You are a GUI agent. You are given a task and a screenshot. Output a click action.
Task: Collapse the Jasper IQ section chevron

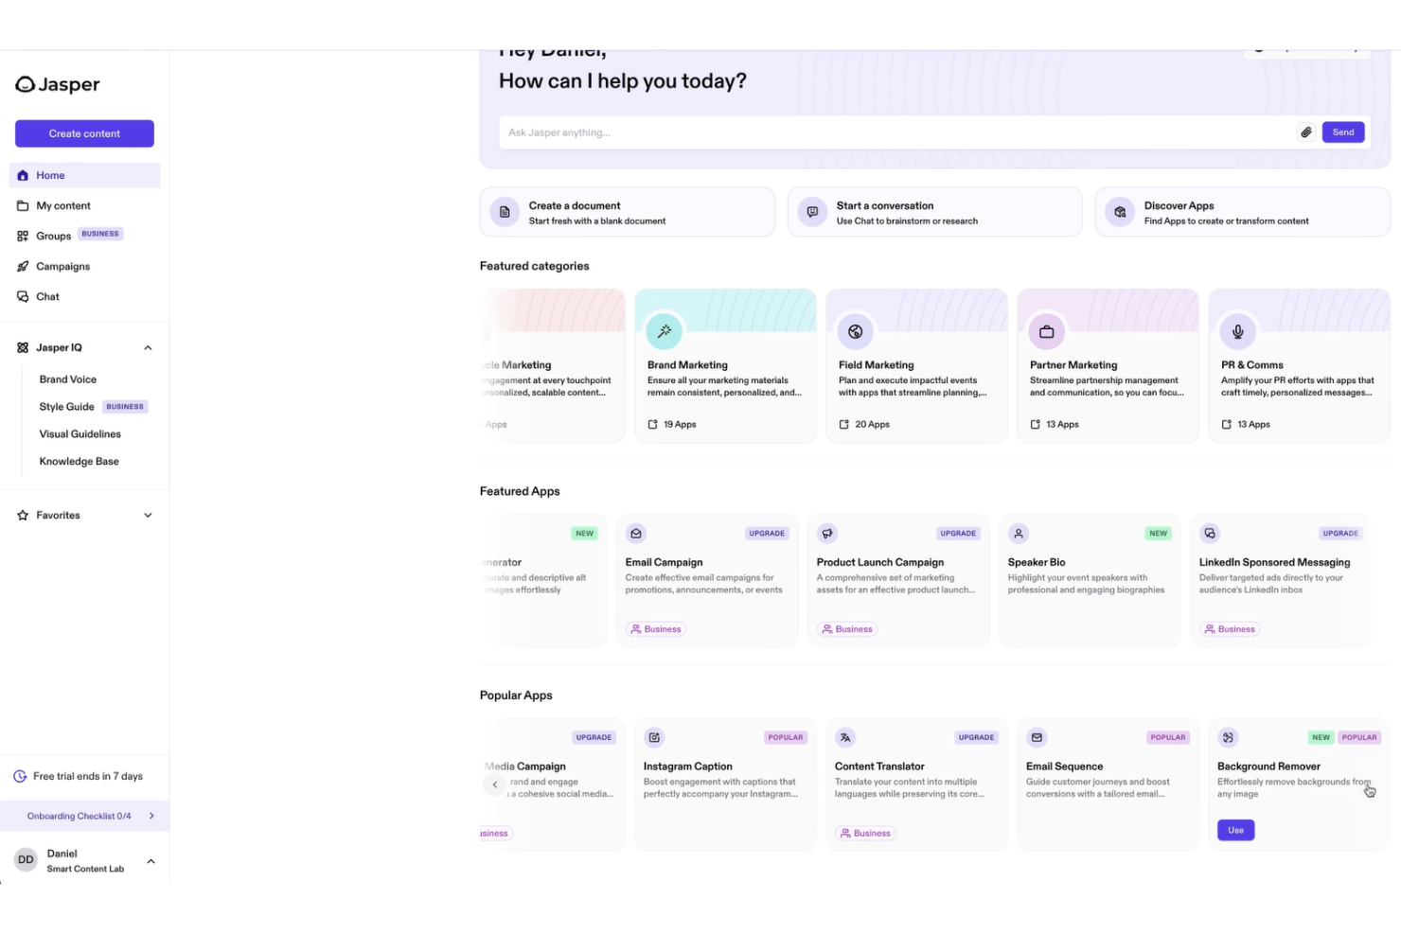coord(148,347)
